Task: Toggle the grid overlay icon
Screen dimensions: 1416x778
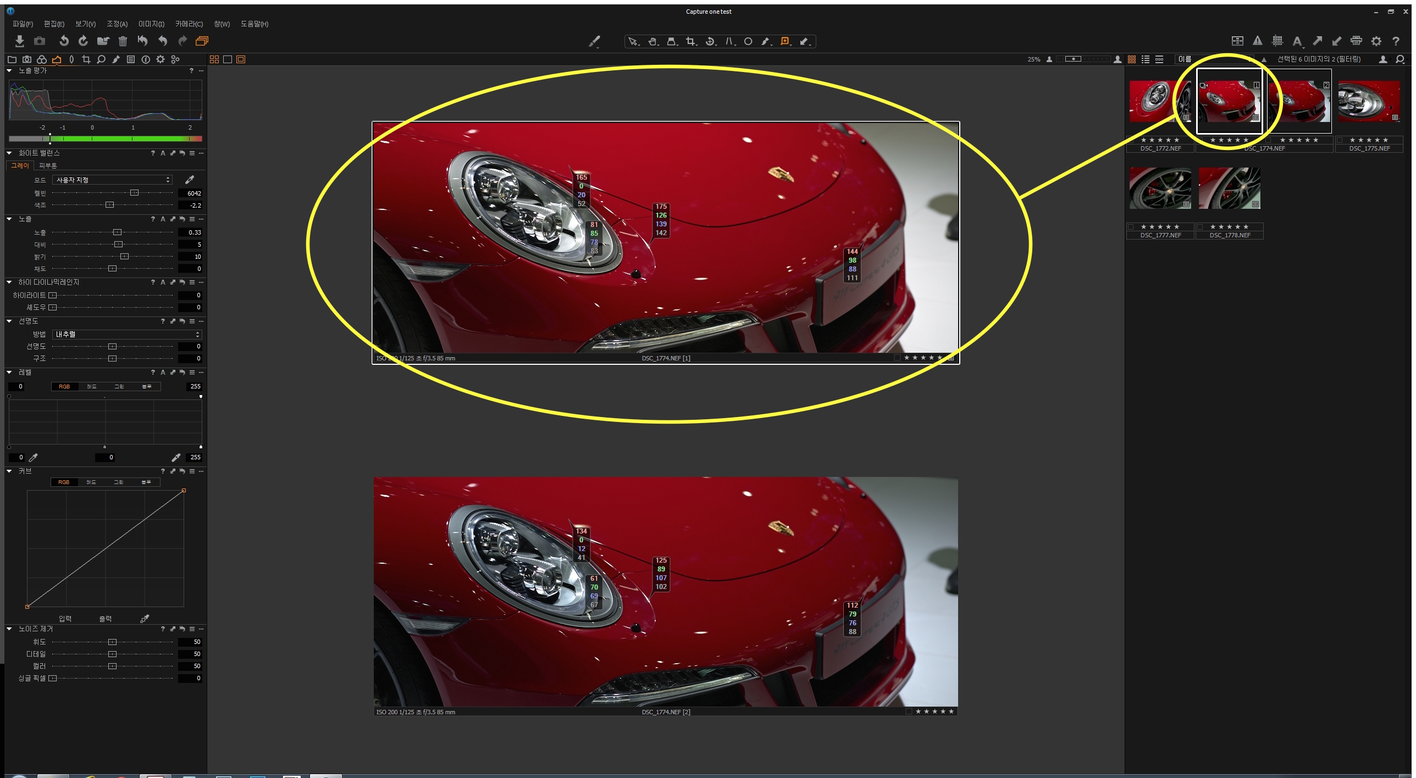Action: click(1277, 41)
